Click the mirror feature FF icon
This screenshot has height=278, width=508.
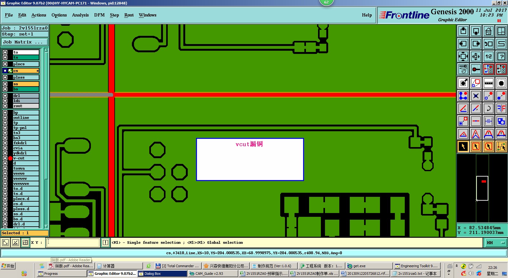tap(501, 108)
